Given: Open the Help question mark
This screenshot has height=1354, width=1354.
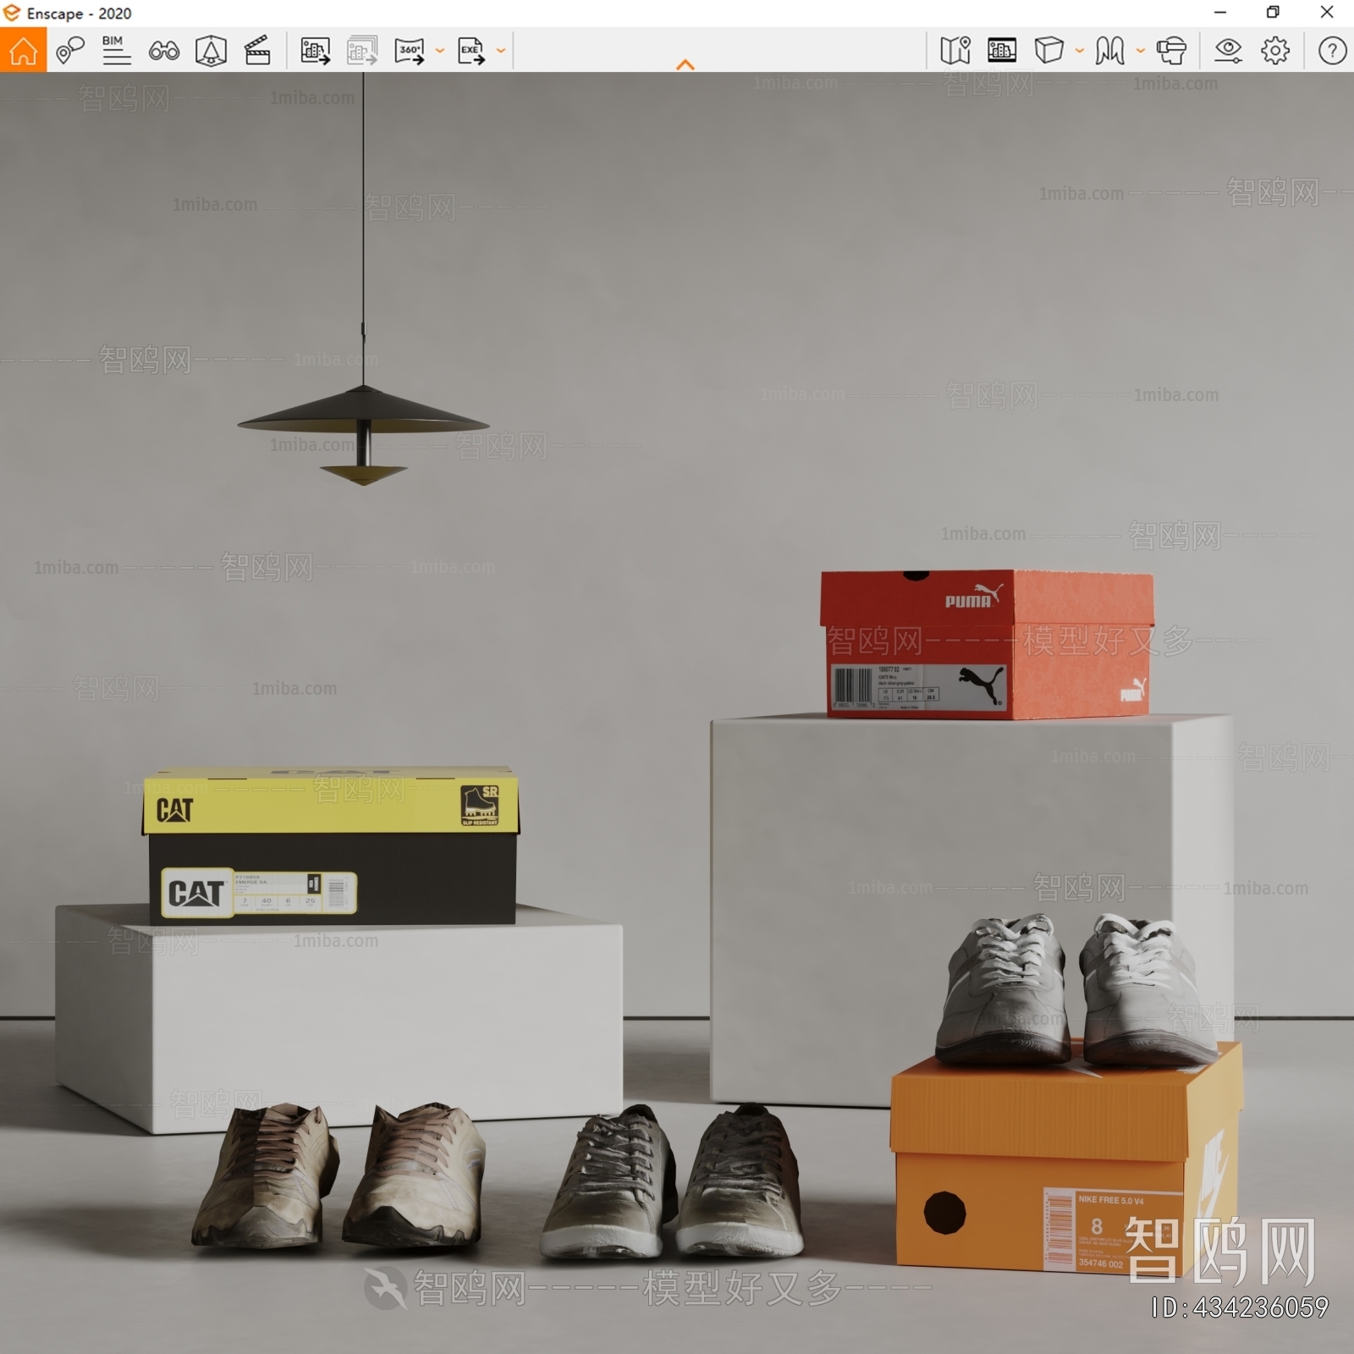Looking at the screenshot, I should coord(1332,51).
